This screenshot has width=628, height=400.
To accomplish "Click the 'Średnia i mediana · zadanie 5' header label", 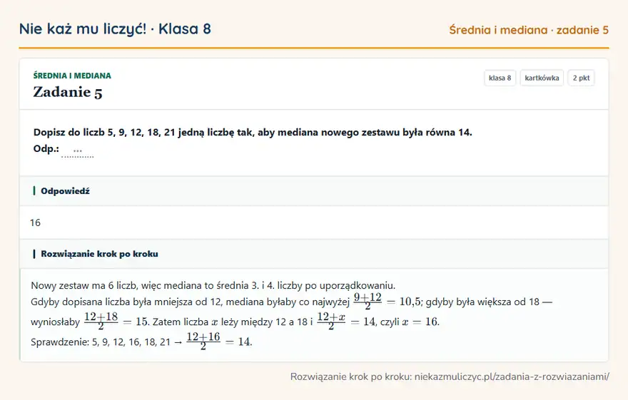I will (x=529, y=30).
